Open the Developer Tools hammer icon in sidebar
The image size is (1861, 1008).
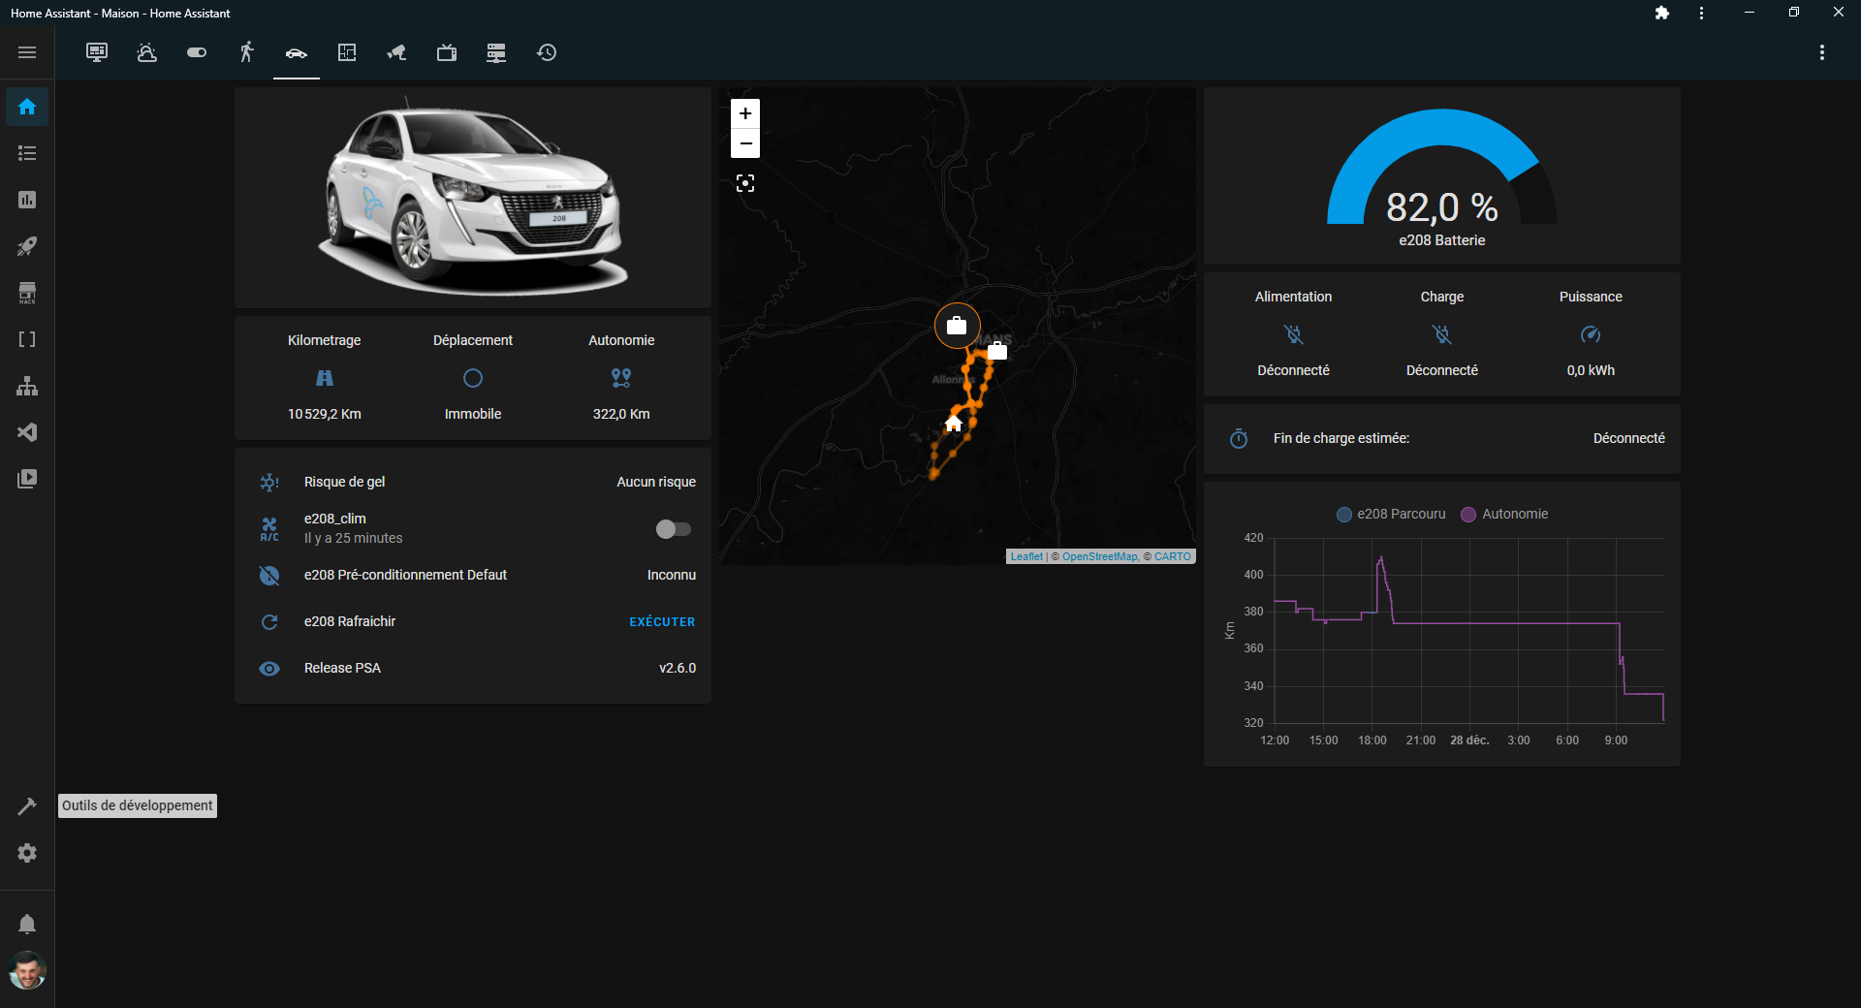tap(27, 806)
